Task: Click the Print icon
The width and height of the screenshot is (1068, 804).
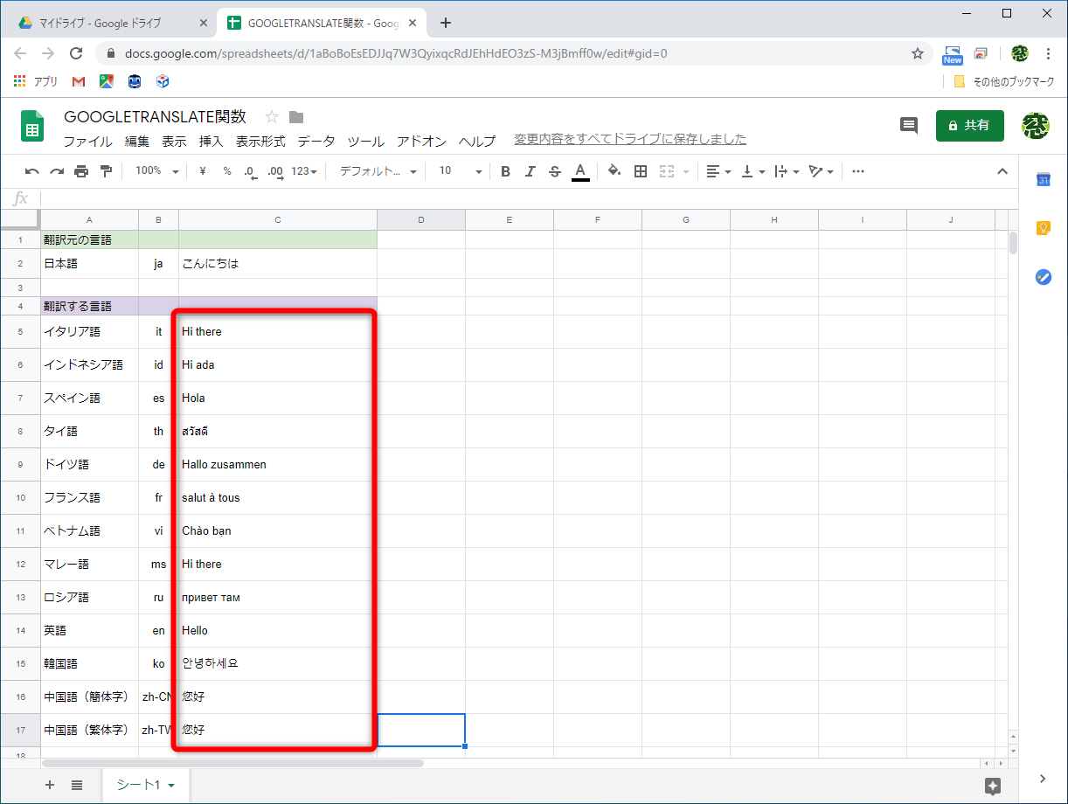Action: (81, 171)
